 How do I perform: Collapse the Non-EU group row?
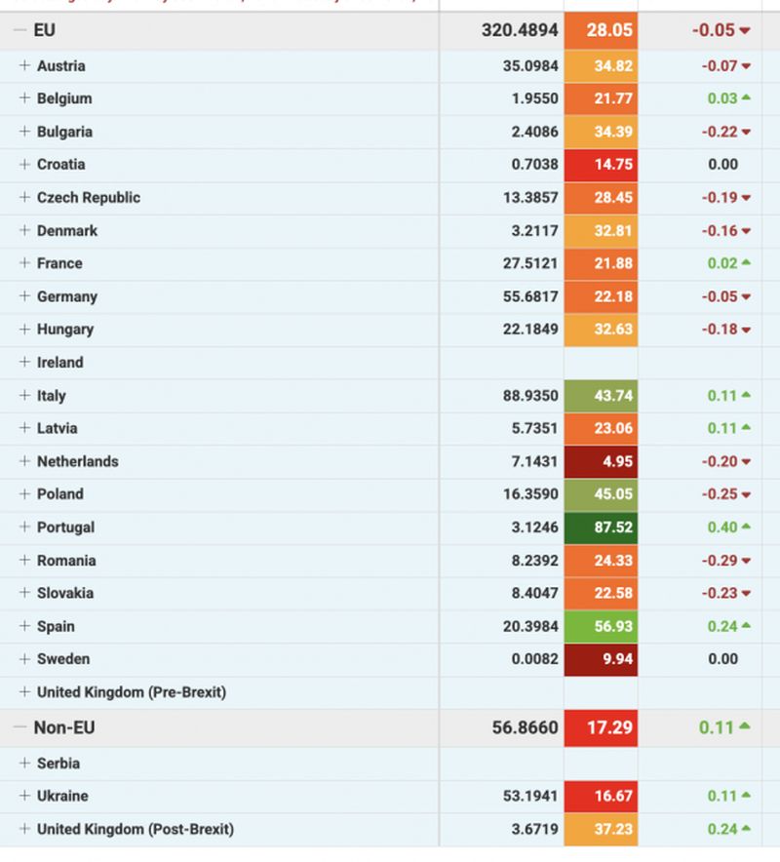(19, 727)
